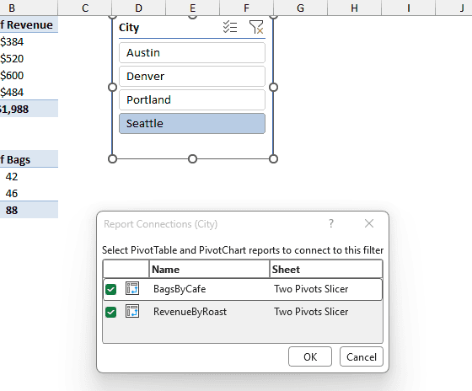Select Portland in the City slicer
The width and height of the screenshot is (472, 391).
(192, 99)
